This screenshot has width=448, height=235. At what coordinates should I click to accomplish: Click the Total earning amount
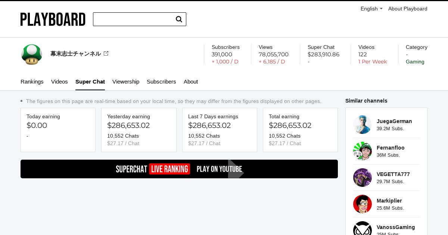coord(290,126)
